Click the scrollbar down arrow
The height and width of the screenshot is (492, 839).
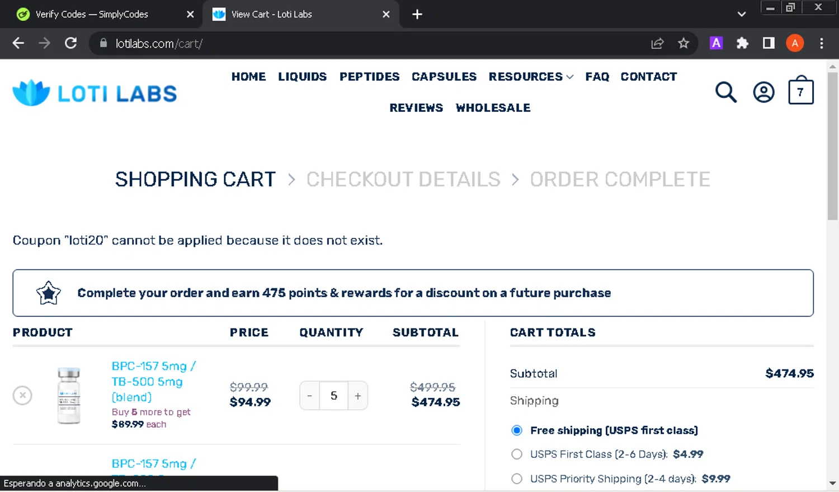(x=833, y=483)
